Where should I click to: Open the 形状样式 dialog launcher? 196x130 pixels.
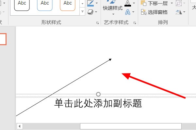point(97,23)
